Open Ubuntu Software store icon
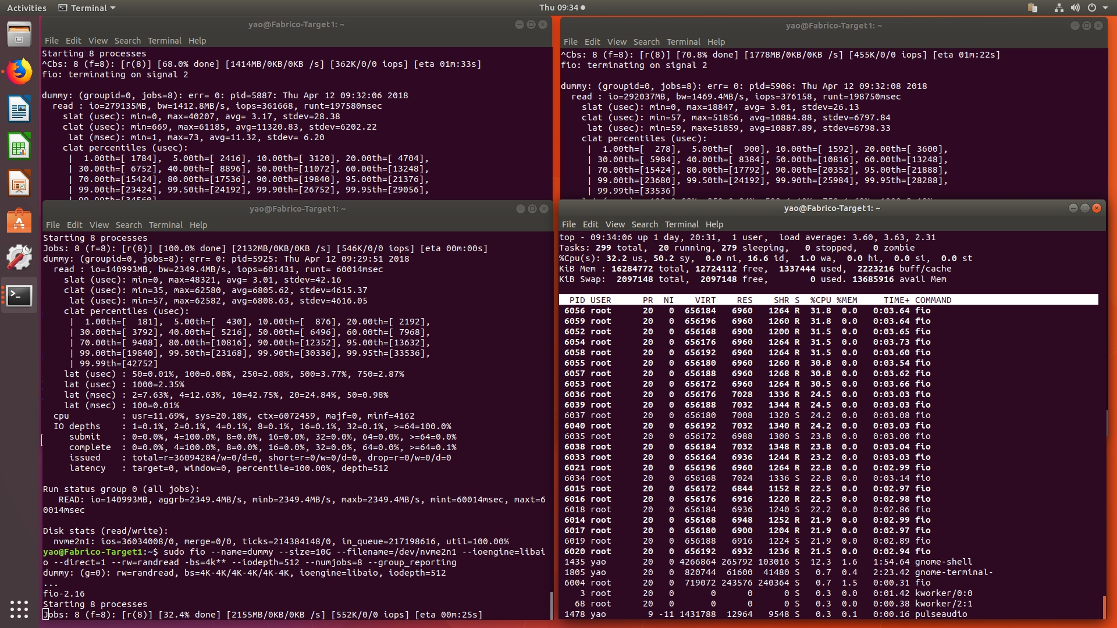The image size is (1117, 628). 19,221
